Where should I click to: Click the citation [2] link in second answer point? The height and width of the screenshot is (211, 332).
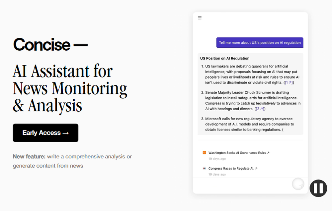point(260,108)
